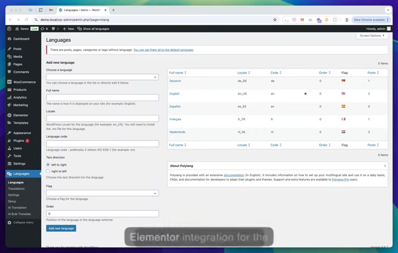398x253 pixels.
Task: Open WooCommerce icon in sidebar
Action: coord(10,82)
